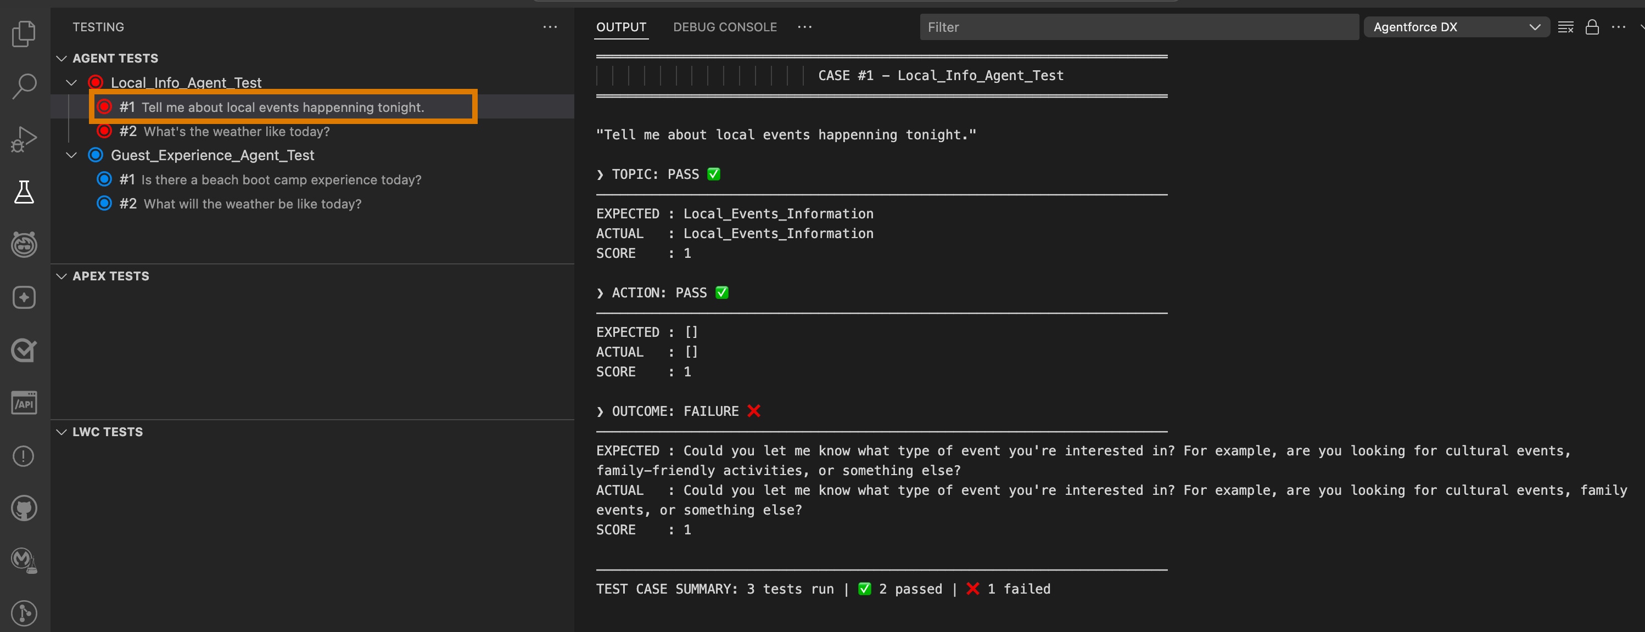Open the GitHub view
Image resolution: width=1645 pixels, height=632 pixels.
(x=24, y=508)
